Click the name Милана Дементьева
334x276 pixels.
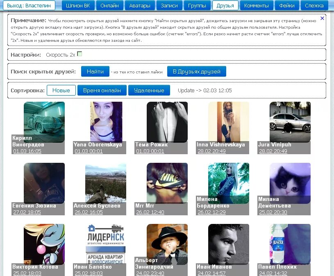[x=274, y=202]
